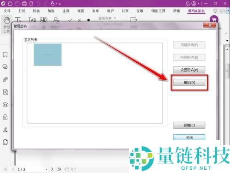This screenshot has height=173, width=230.
Task: Open the page number dropdown arrow
Action: point(46,169)
